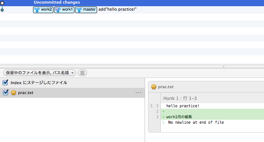Select prac.txt in the staged list
Viewport: 264px width, 142px height.
click(x=72, y=93)
